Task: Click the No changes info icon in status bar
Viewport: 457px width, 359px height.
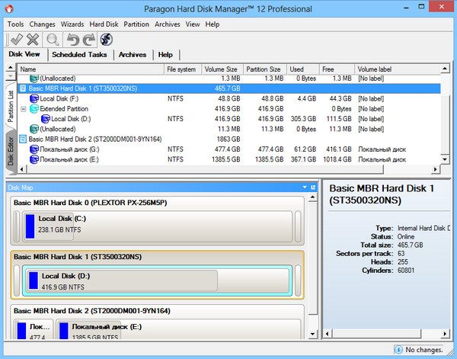Action: 398,349
